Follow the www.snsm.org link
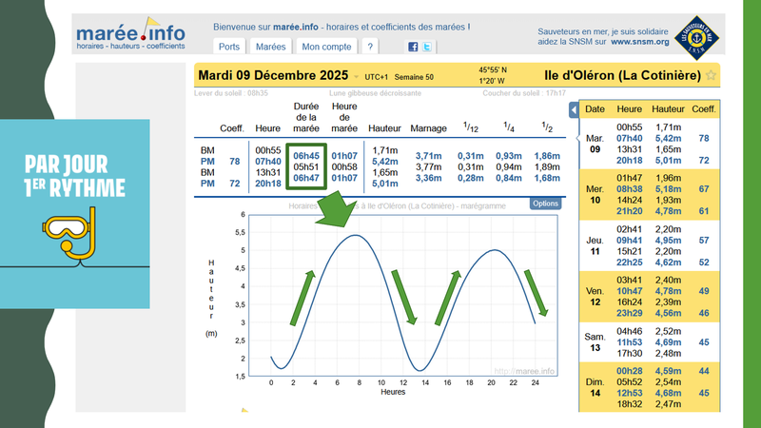Screen dimensions: 761x428 coord(640,42)
